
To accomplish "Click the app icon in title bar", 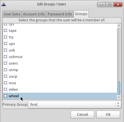I will point(4,4).
